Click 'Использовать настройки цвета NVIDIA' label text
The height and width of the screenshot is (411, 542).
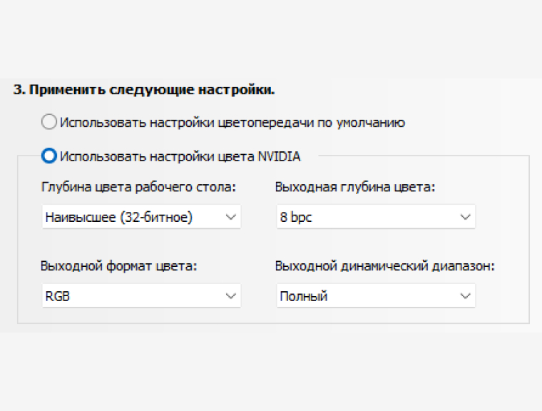[x=180, y=155]
